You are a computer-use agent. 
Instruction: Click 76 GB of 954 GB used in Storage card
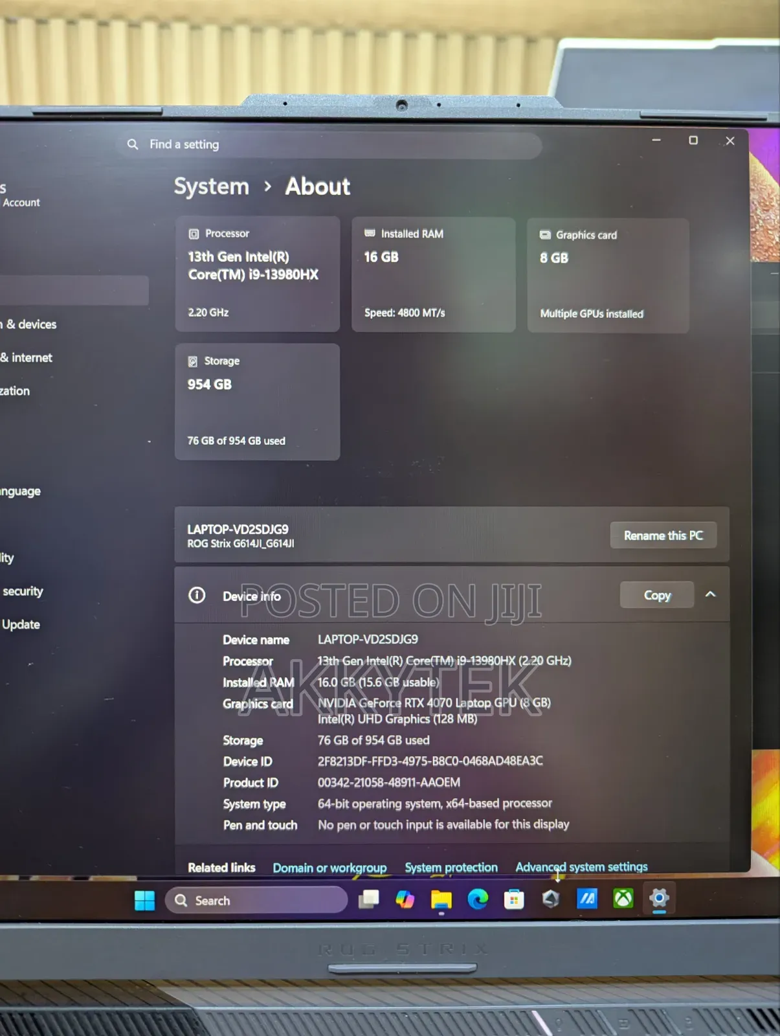pos(236,441)
